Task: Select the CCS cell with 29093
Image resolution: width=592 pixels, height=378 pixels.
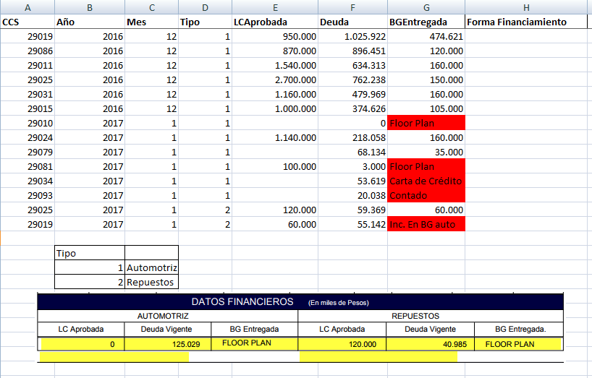Action: point(28,195)
